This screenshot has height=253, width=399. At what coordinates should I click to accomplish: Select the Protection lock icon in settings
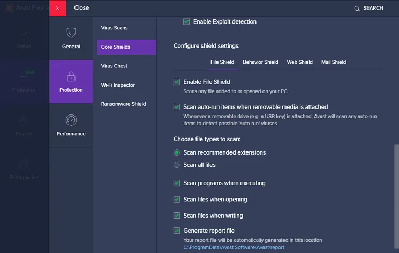71,76
